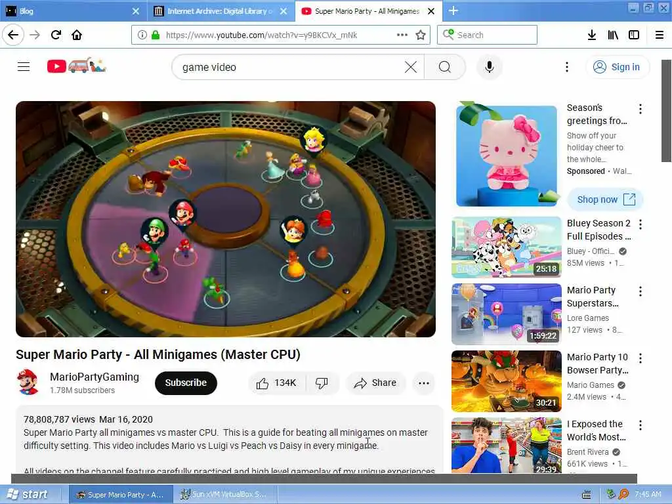
Task: Select Sun xVM VirtualBox taskbar item
Action: click(225, 495)
